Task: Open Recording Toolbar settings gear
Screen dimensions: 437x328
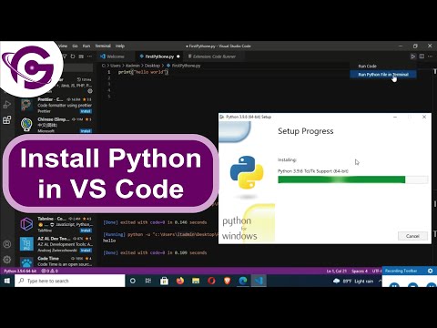Action: pyautogui.click(x=431, y=271)
